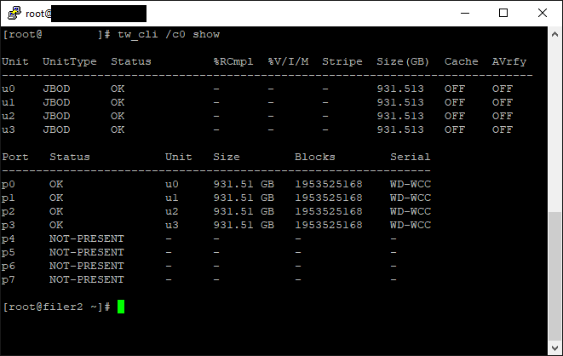Click the 'Cache' column header

coord(462,61)
